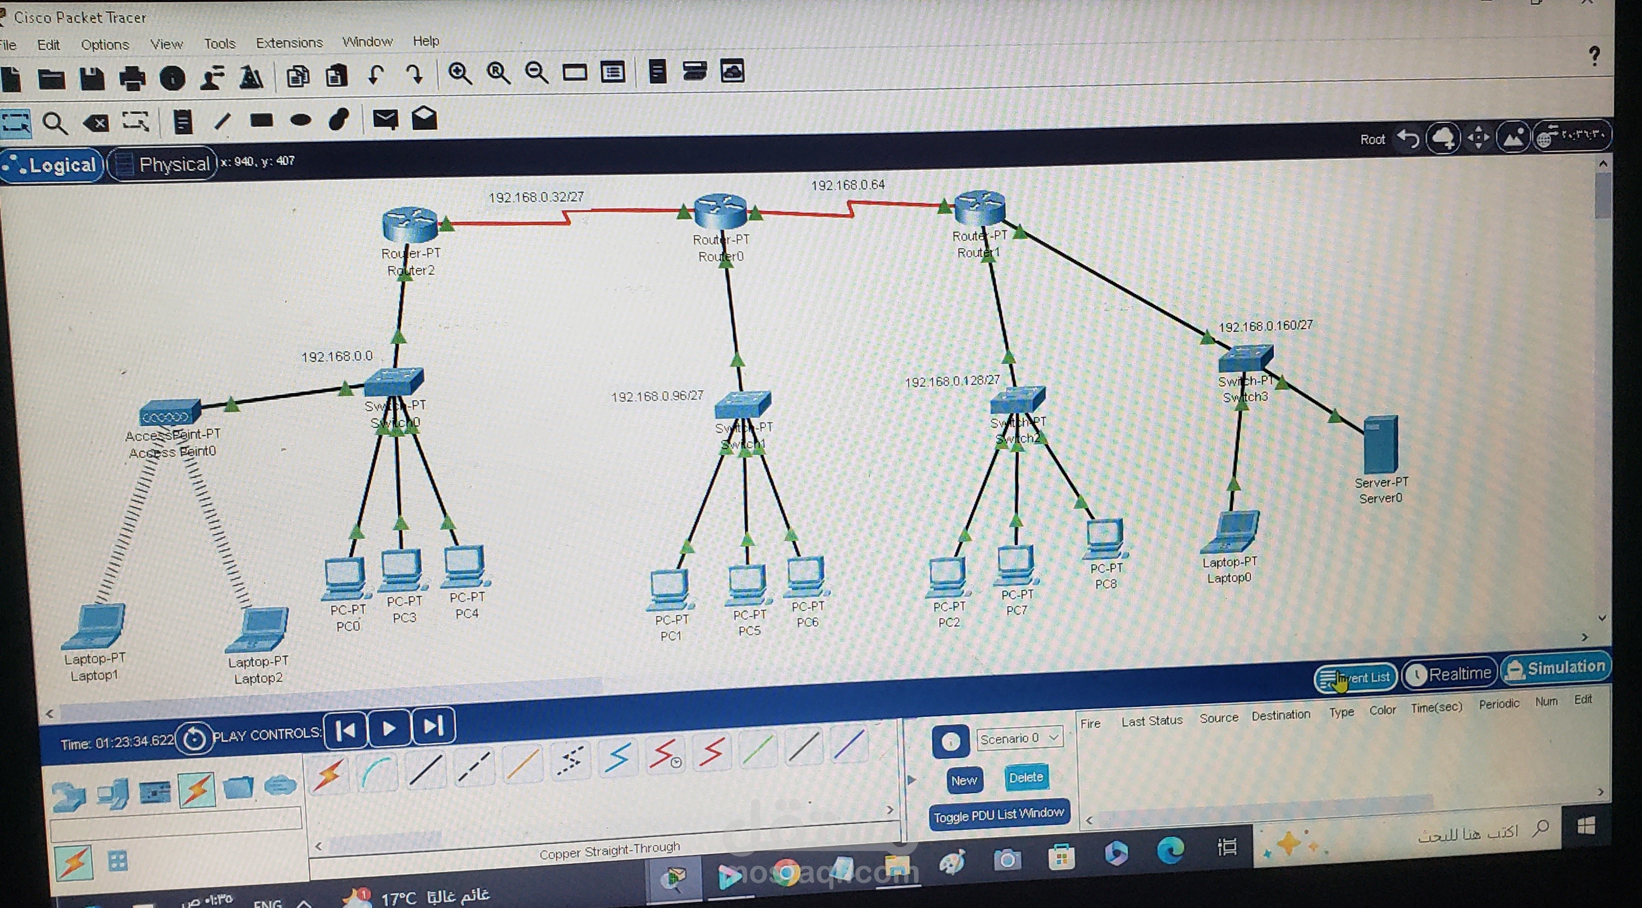Screen dimensions: 1642x908
Task: Open the Edit menu
Action: coord(49,45)
